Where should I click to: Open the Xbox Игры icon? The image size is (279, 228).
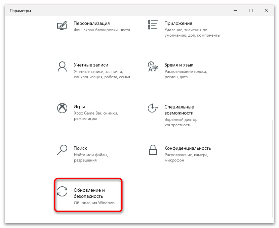pos(62,108)
